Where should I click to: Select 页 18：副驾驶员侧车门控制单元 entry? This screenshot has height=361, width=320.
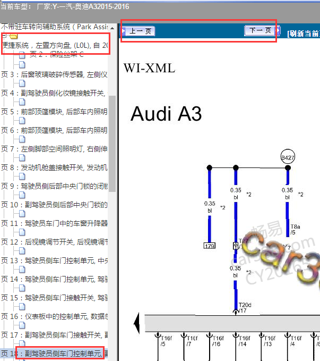click(54, 354)
